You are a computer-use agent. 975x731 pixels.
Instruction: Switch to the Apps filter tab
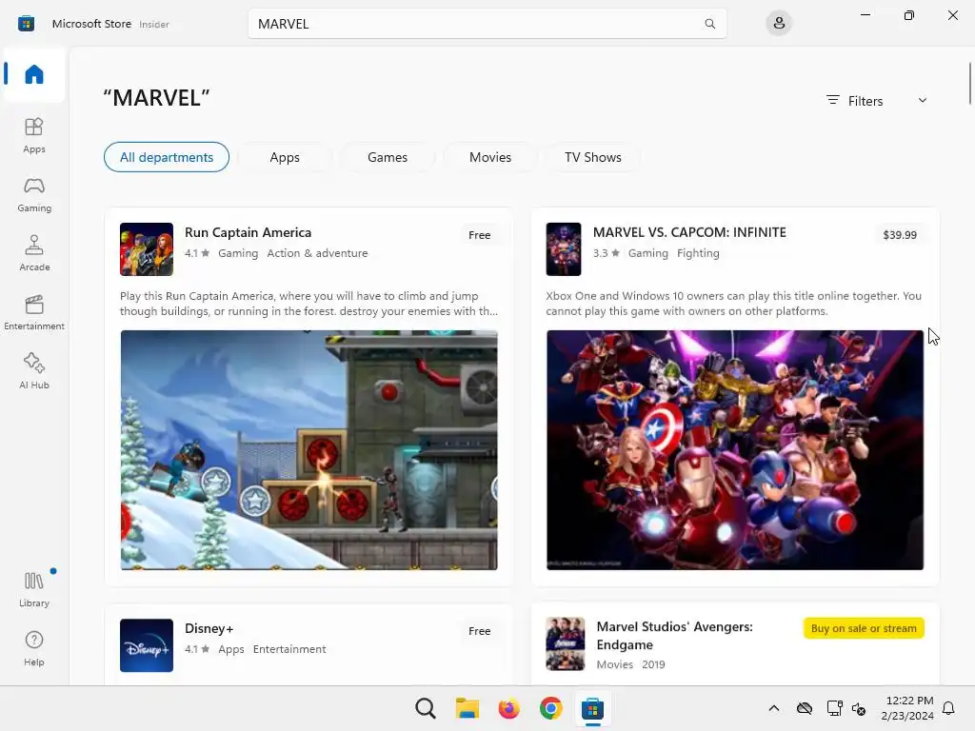click(284, 157)
